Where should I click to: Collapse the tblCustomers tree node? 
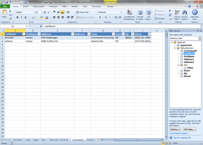coord(175,48)
